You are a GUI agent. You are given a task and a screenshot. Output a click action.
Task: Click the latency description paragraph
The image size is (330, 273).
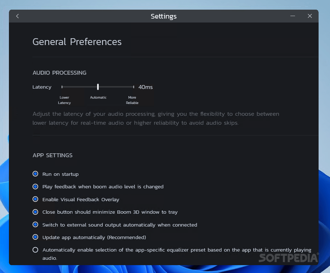click(x=156, y=118)
